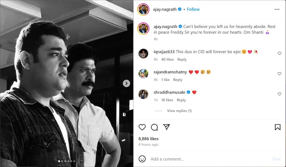
Task: Open ajay.nagrath profile picture in header
Action: [143, 9]
